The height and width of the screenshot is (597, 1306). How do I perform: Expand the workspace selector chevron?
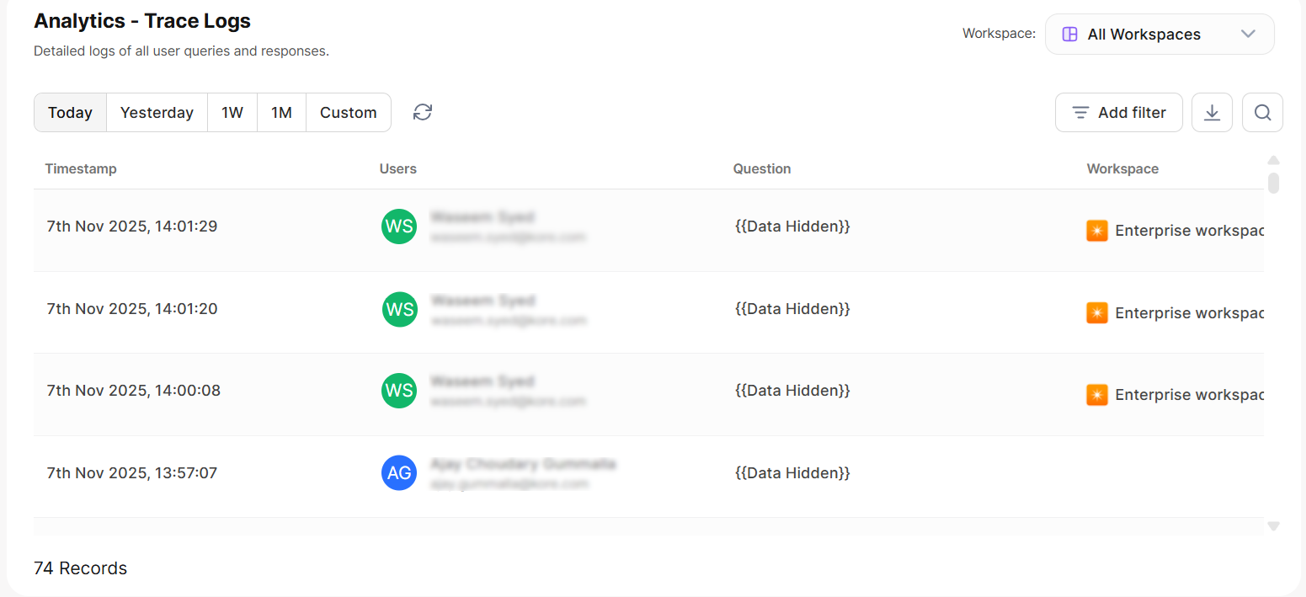pos(1248,34)
